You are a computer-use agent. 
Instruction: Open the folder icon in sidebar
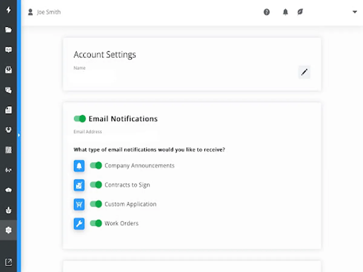(x=8, y=30)
